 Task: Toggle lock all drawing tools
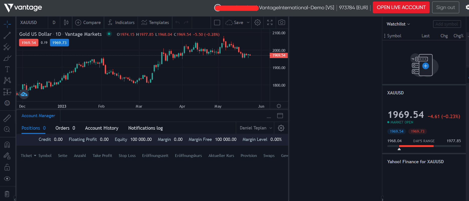tap(7, 167)
